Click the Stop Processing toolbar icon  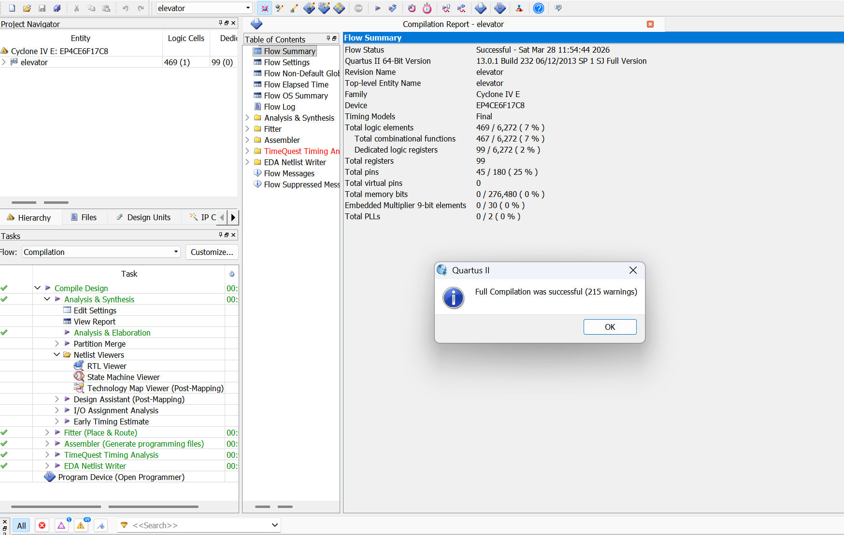click(358, 8)
